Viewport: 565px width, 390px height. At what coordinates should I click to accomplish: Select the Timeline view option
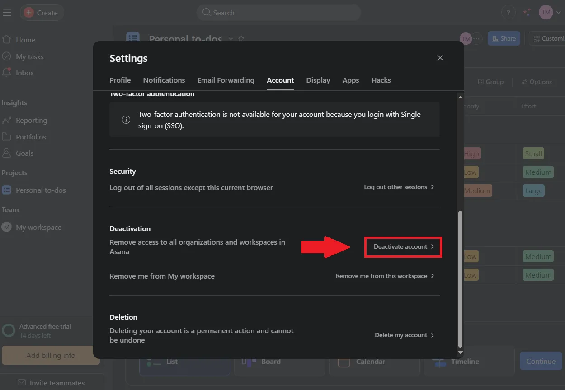[x=469, y=362]
